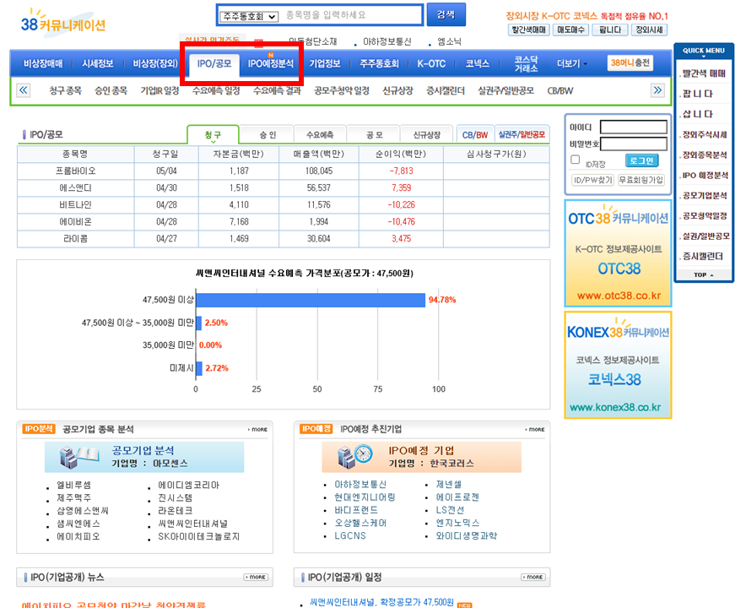This screenshot has height=608, width=746.
Task: Click the 공모기업 분석 아모센스 banner
Action: [x=144, y=457]
